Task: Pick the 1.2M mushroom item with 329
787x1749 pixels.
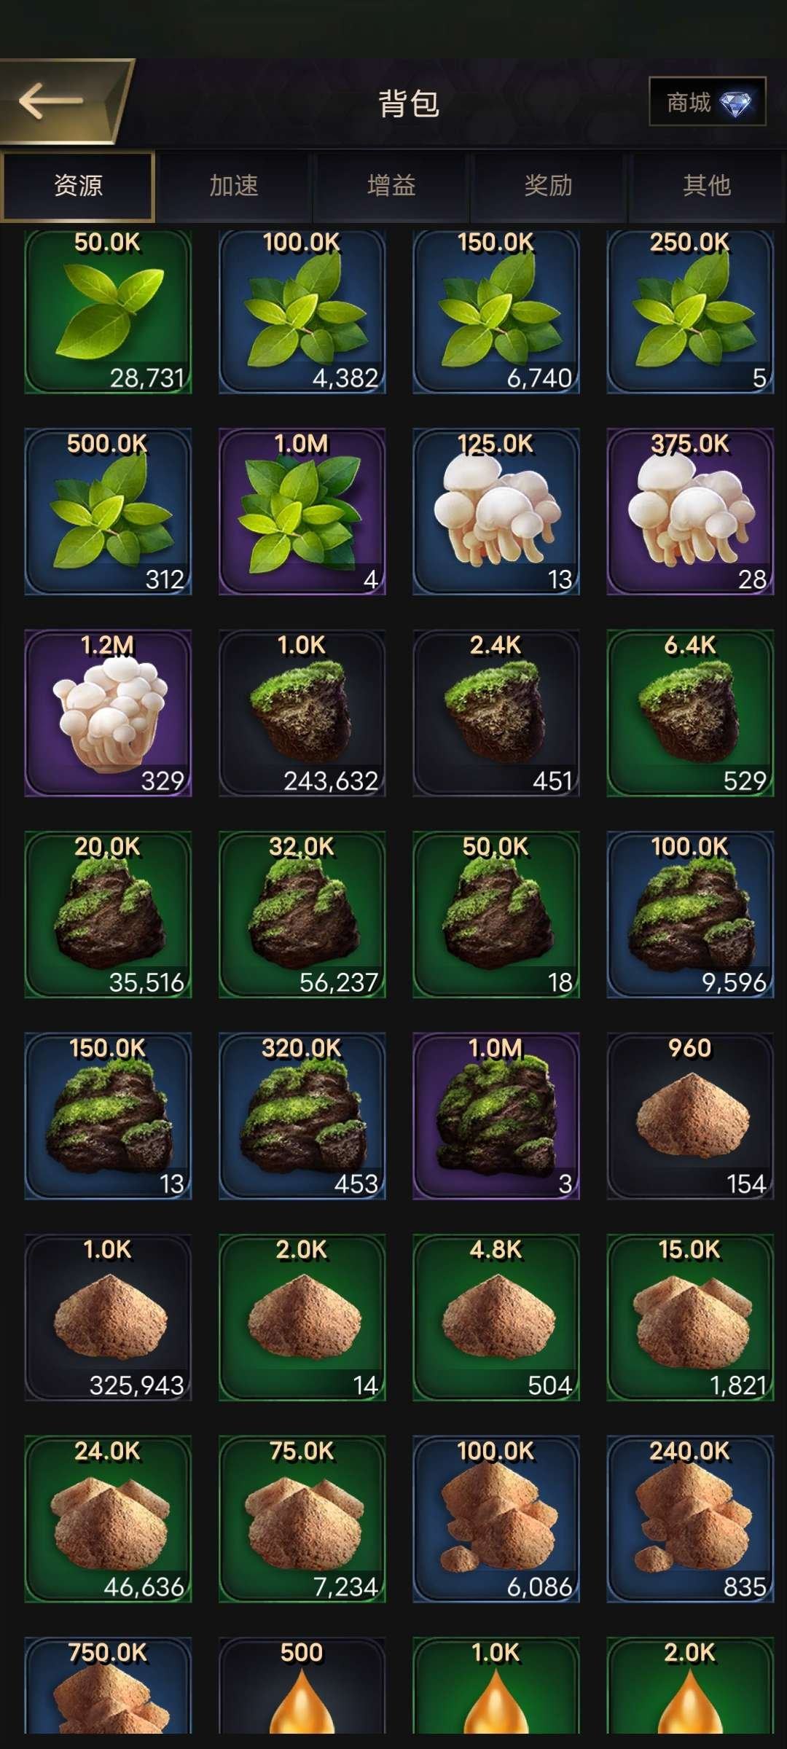Action: (x=108, y=713)
